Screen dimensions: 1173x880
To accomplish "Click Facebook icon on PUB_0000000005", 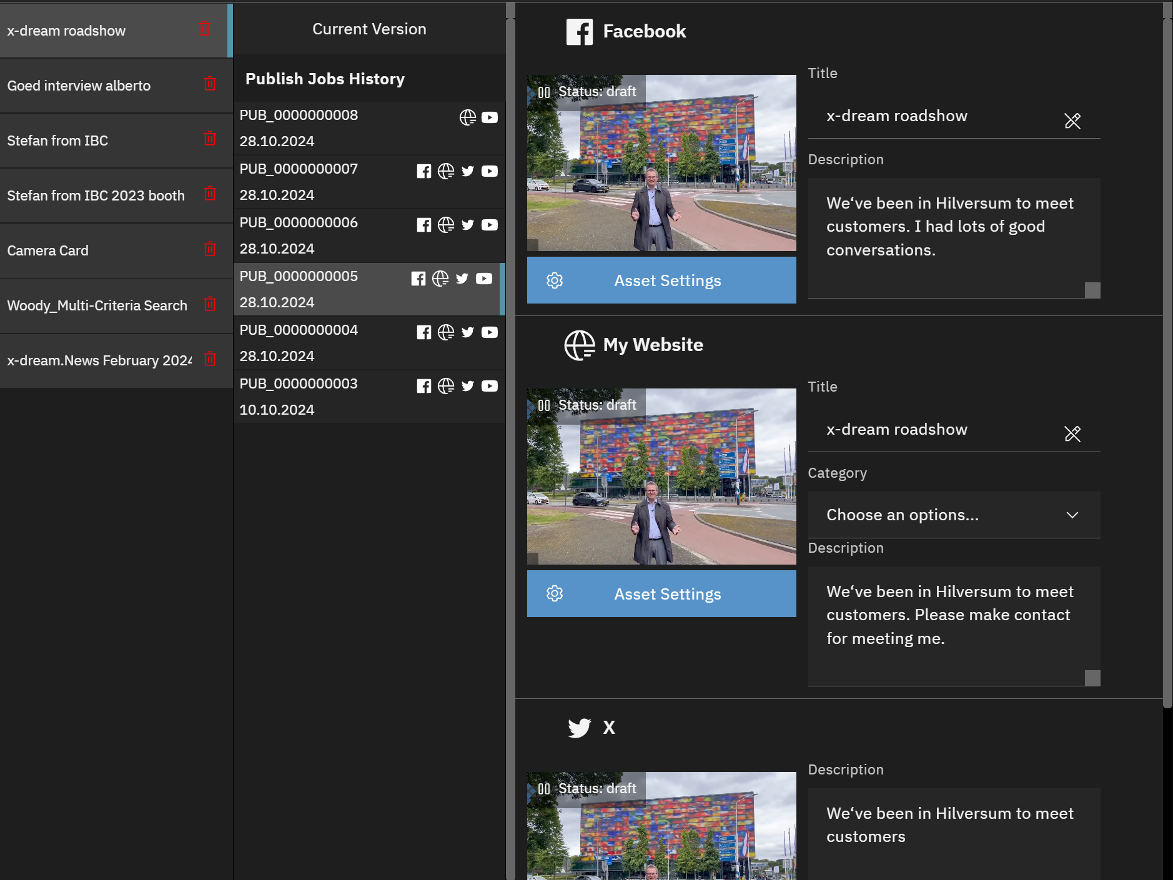I will coord(418,279).
